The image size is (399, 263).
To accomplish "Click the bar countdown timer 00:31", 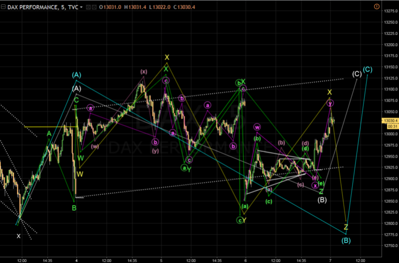I will (393, 127).
